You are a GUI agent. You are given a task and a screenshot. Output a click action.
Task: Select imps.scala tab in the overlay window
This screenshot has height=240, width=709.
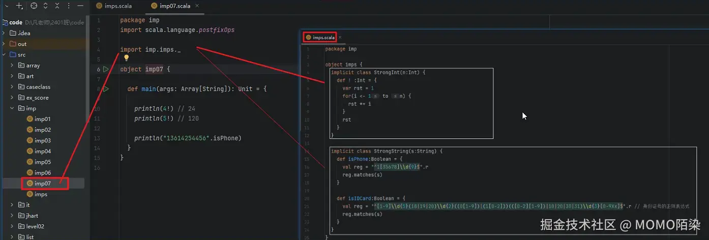(320, 37)
